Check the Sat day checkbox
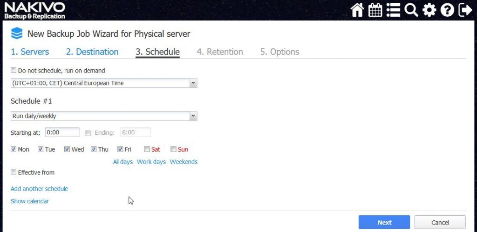Viewport: 477px width, 232px height. coord(147,149)
